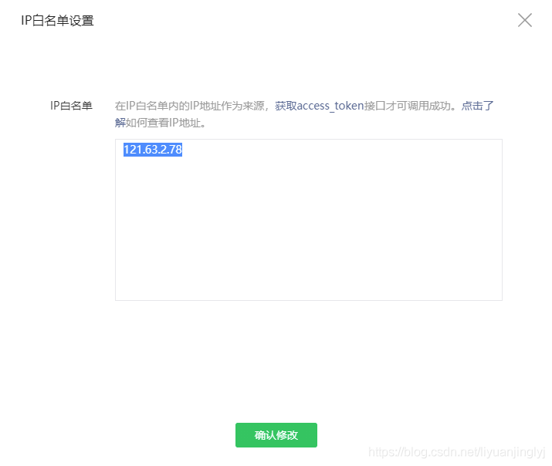Click the 确认修改 green button
This screenshot has height=466, width=552.
tap(276, 435)
